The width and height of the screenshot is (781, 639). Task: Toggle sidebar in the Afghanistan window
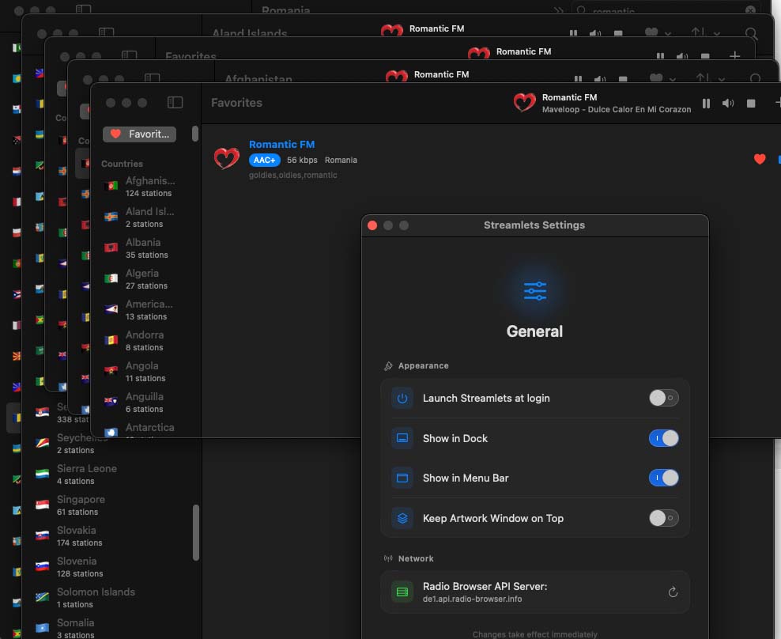(x=152, y=78)
